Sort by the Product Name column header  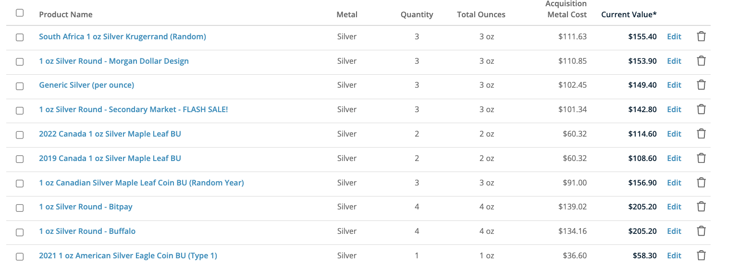pos(66,14)
